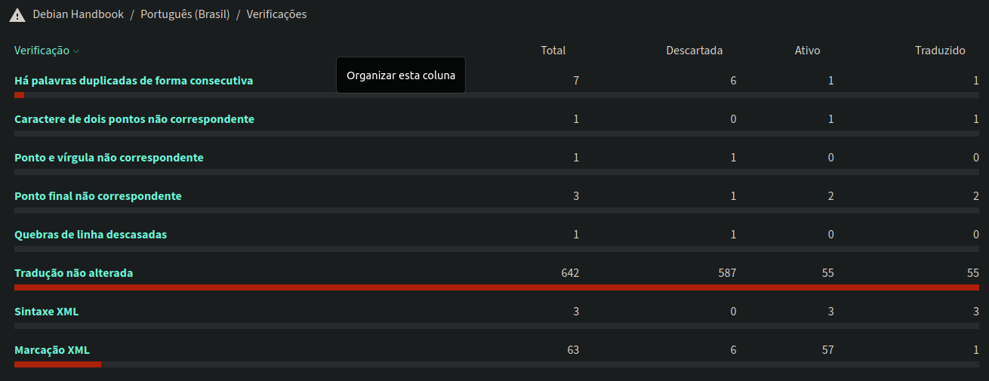Sort table by Descartada column

tap(695, 51)
